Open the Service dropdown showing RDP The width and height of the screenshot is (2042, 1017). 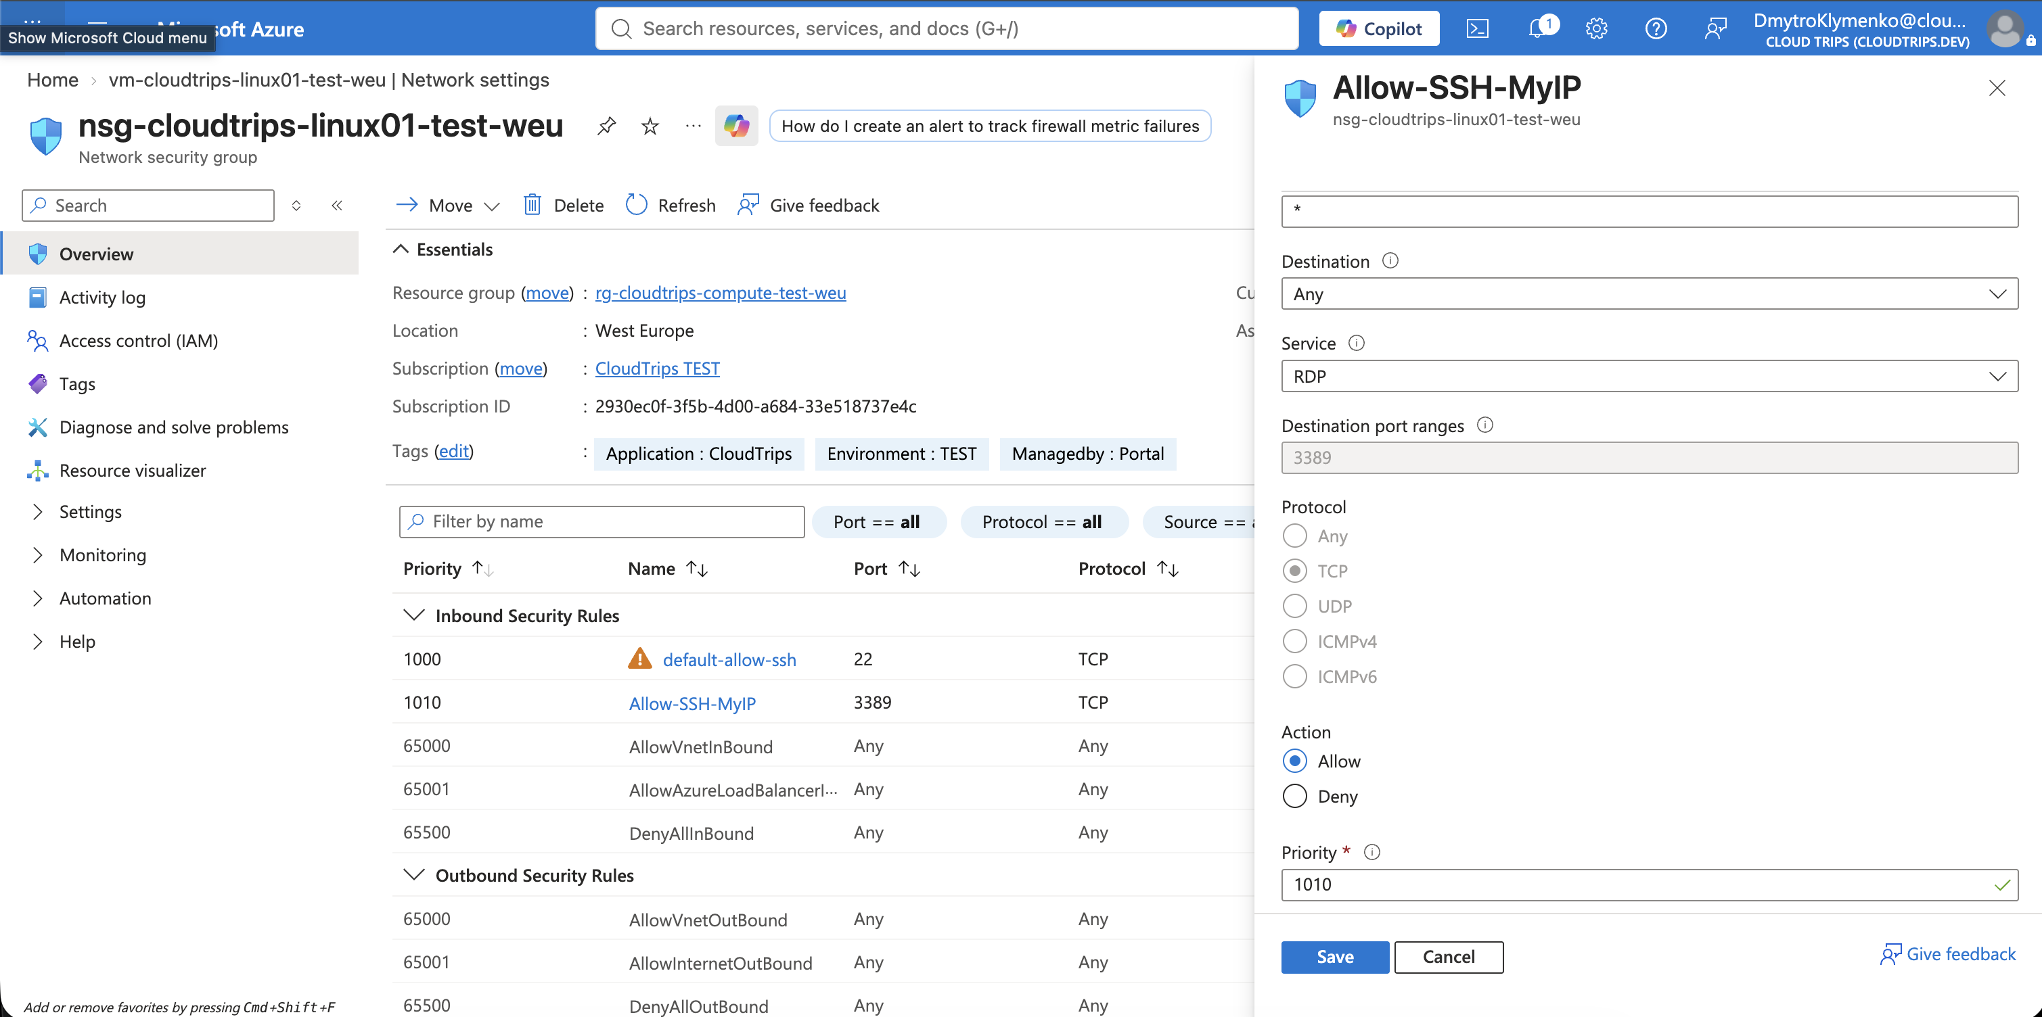pos(1649,376)
